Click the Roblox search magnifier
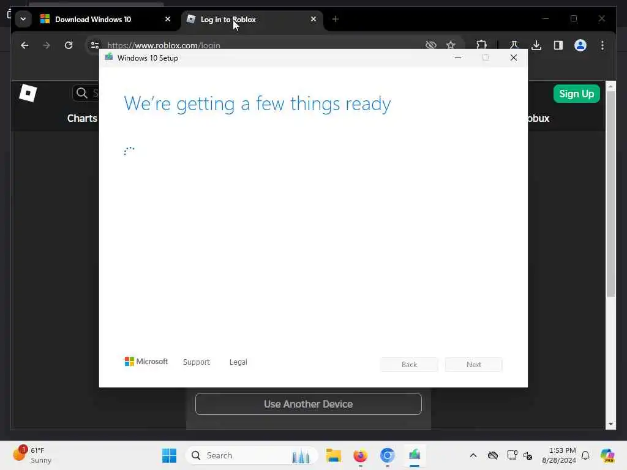 pos(82,93)
